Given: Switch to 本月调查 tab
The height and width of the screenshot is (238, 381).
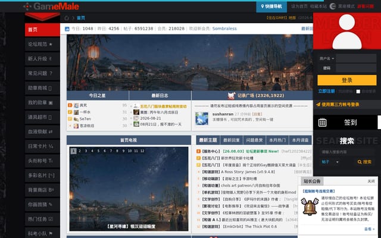Looking at the screenshot, I should [x=300, y=140].
